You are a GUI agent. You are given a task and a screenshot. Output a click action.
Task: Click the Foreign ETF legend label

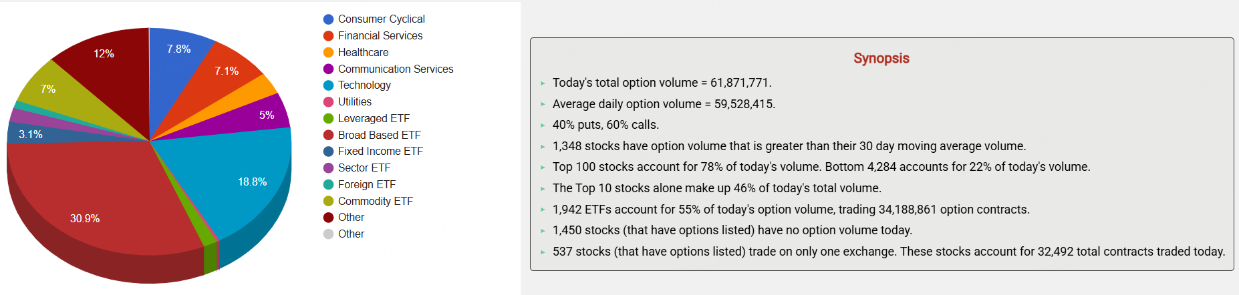[366, 184]
